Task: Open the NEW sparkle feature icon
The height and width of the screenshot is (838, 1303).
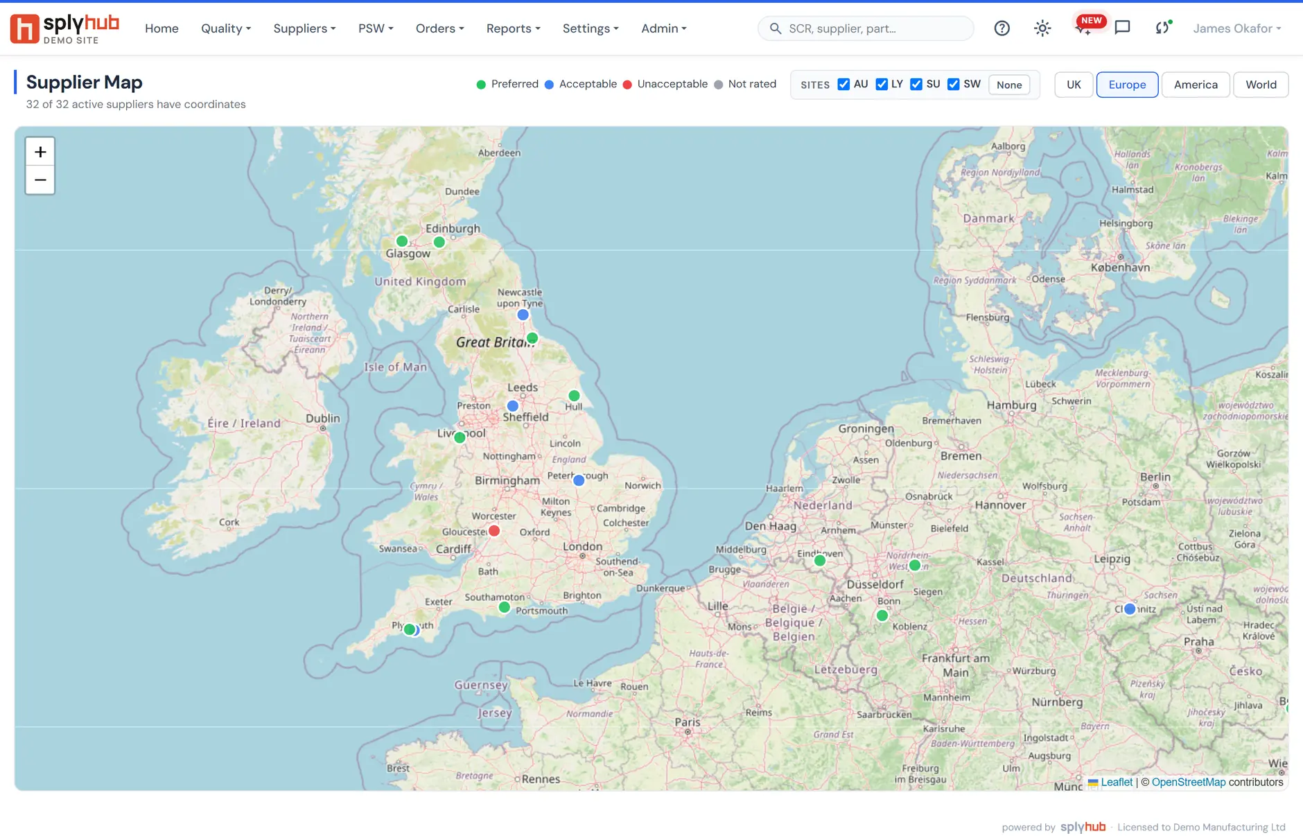Action: tap(1083, 28)
